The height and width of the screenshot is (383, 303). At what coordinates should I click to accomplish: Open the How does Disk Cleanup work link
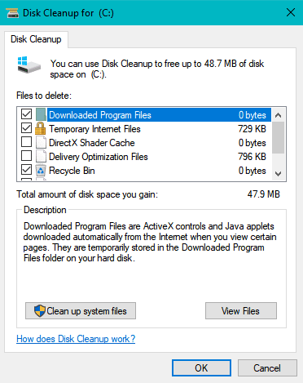[x=76, y=339]
